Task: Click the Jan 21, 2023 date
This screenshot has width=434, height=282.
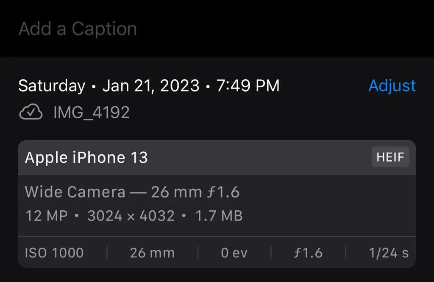Action: click(151, 86)
